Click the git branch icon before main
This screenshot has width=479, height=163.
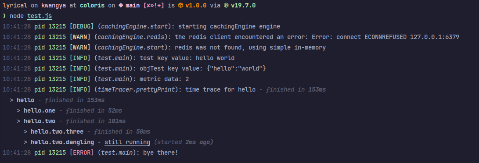[121, 6]
